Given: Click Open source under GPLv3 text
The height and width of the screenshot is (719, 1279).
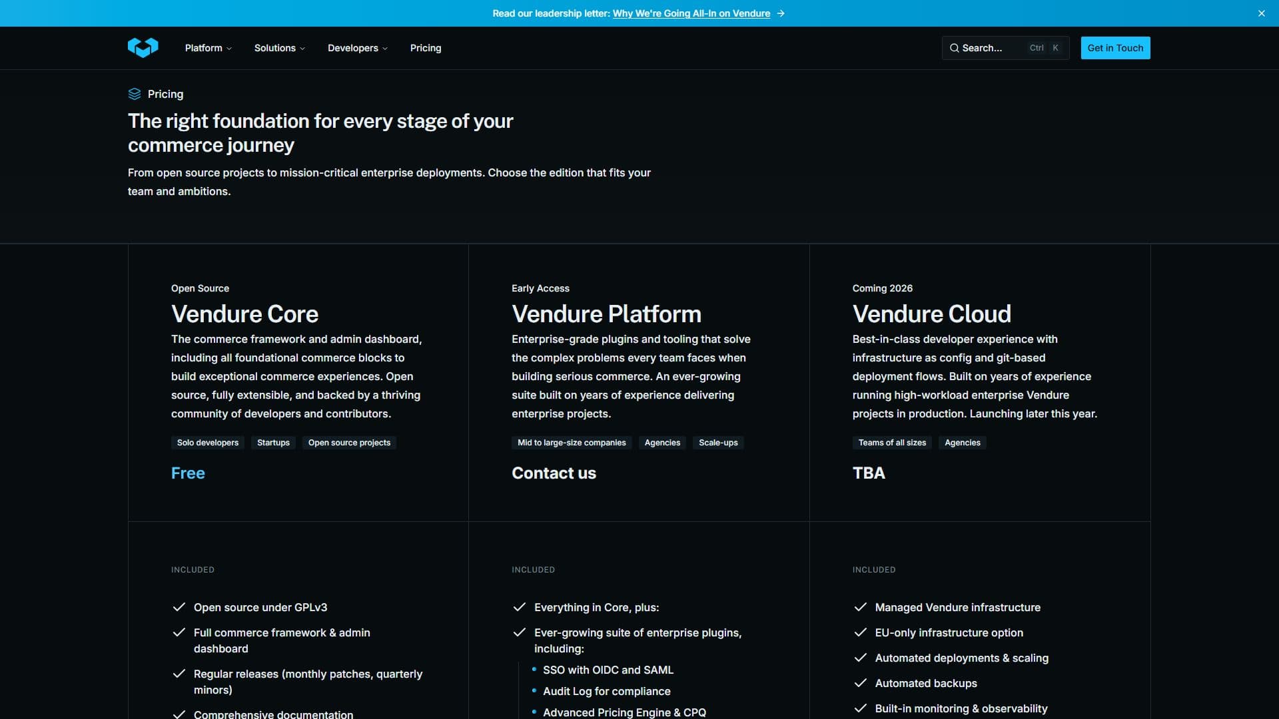Looking at the screenshot, I should point(260,607).
